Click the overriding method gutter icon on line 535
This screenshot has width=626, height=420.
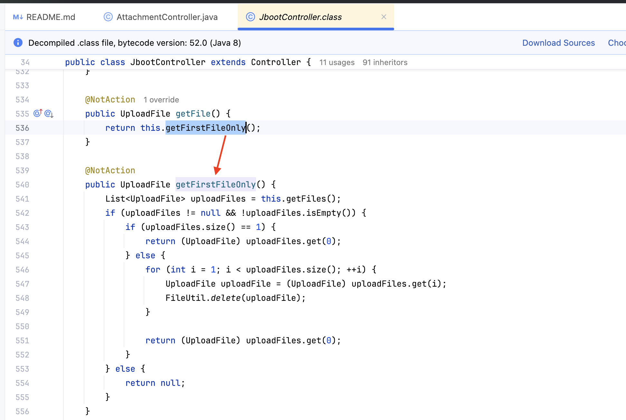(x=38, y=113)
